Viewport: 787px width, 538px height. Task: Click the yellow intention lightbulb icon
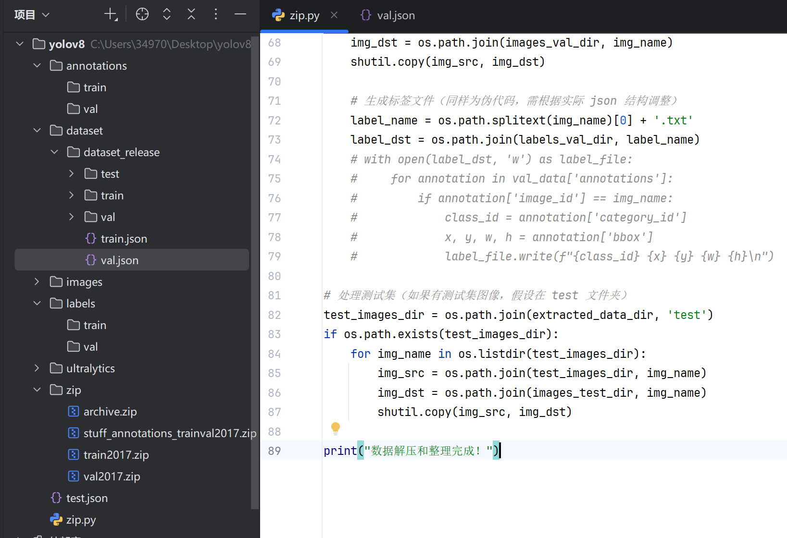(x=336, y=428)
